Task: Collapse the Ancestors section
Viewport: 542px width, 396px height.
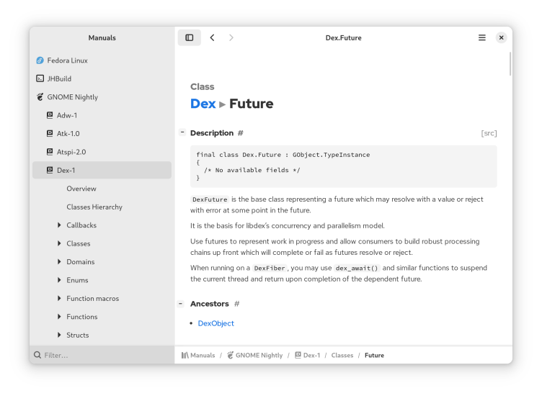Action: [x=182, y=304]
